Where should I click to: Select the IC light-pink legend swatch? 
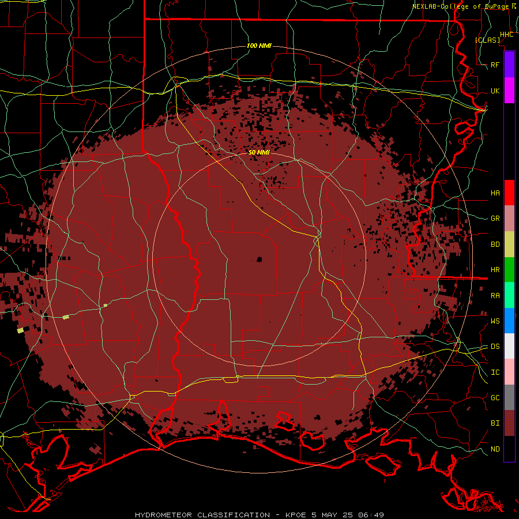(509, 372)
